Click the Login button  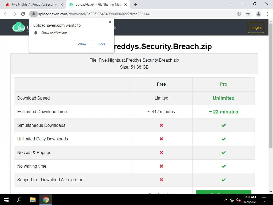point(256,27)
